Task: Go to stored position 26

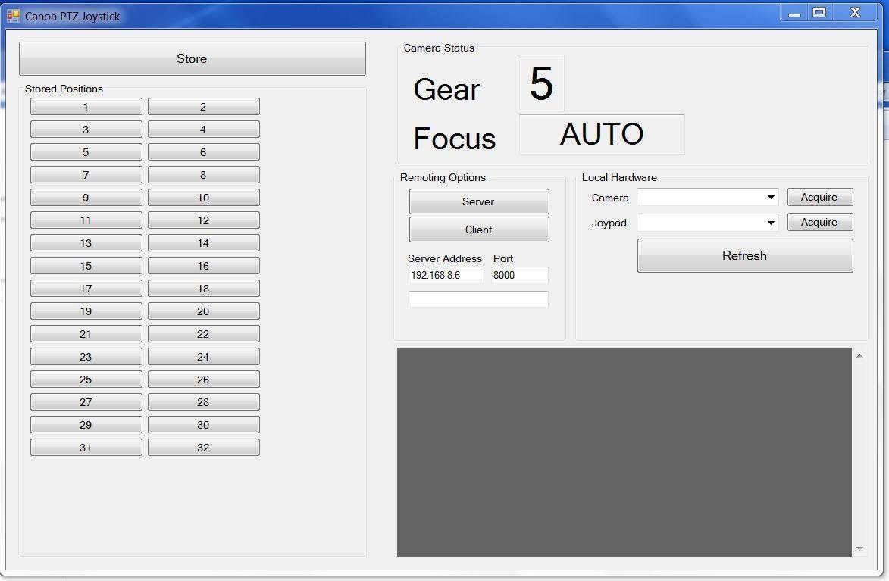Action: [x=204, y=379]
